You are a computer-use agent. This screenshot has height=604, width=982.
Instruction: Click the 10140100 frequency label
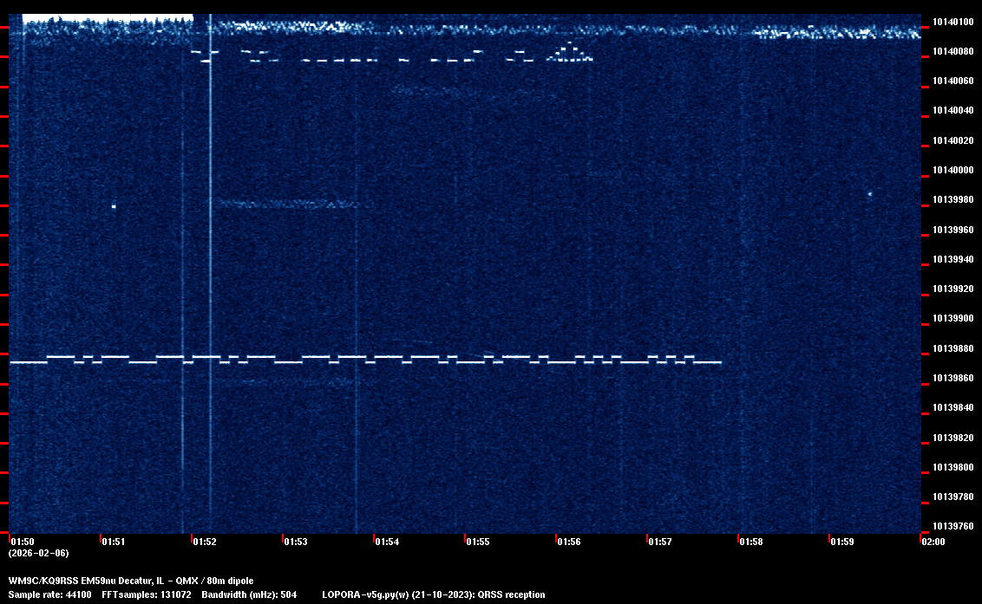[x=953, y=22]
